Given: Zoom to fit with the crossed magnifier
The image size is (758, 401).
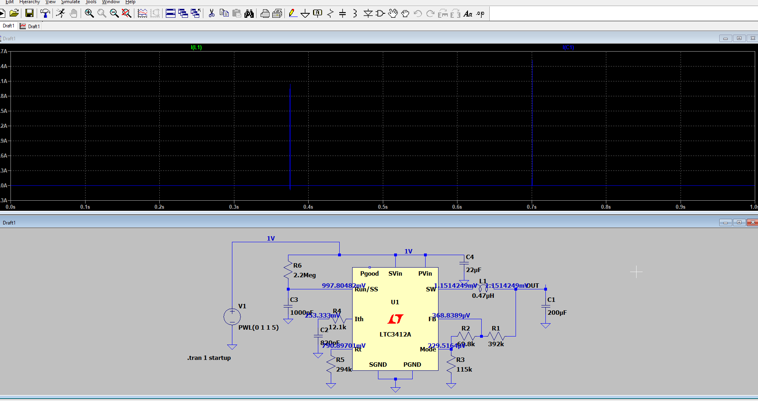Looking at the screenshot, I should [127, 13].
